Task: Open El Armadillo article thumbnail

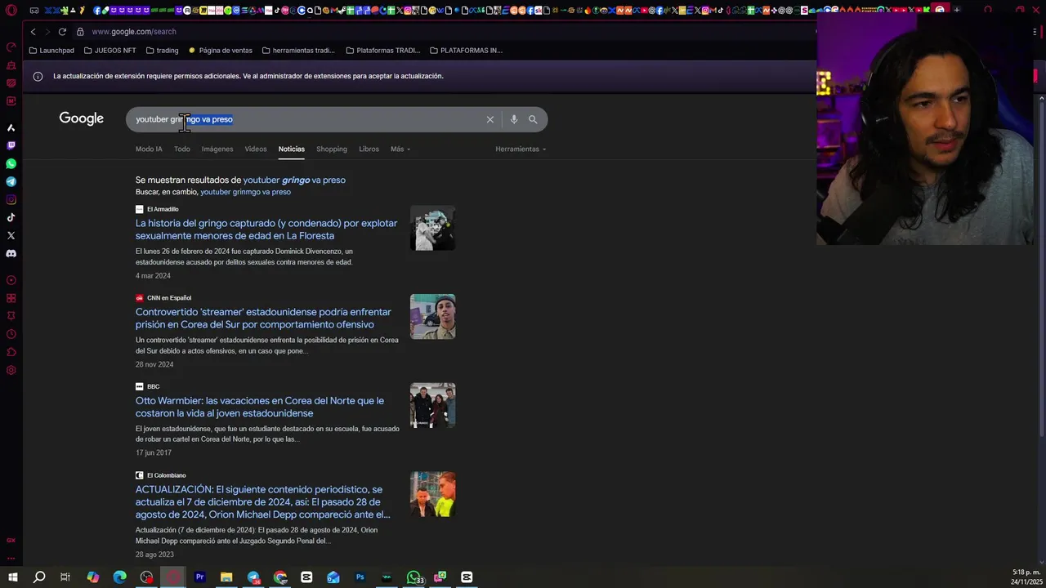Action: pyautogui.click(x=432, y=228)
